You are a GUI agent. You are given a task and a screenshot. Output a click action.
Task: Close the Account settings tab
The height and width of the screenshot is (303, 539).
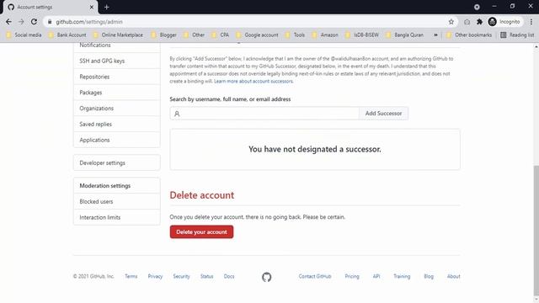click(x=92, y=7)
